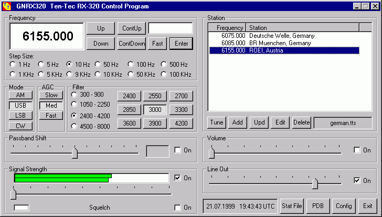Click the Up frequency button
382x217 pixels.
[x=101, y=28]
